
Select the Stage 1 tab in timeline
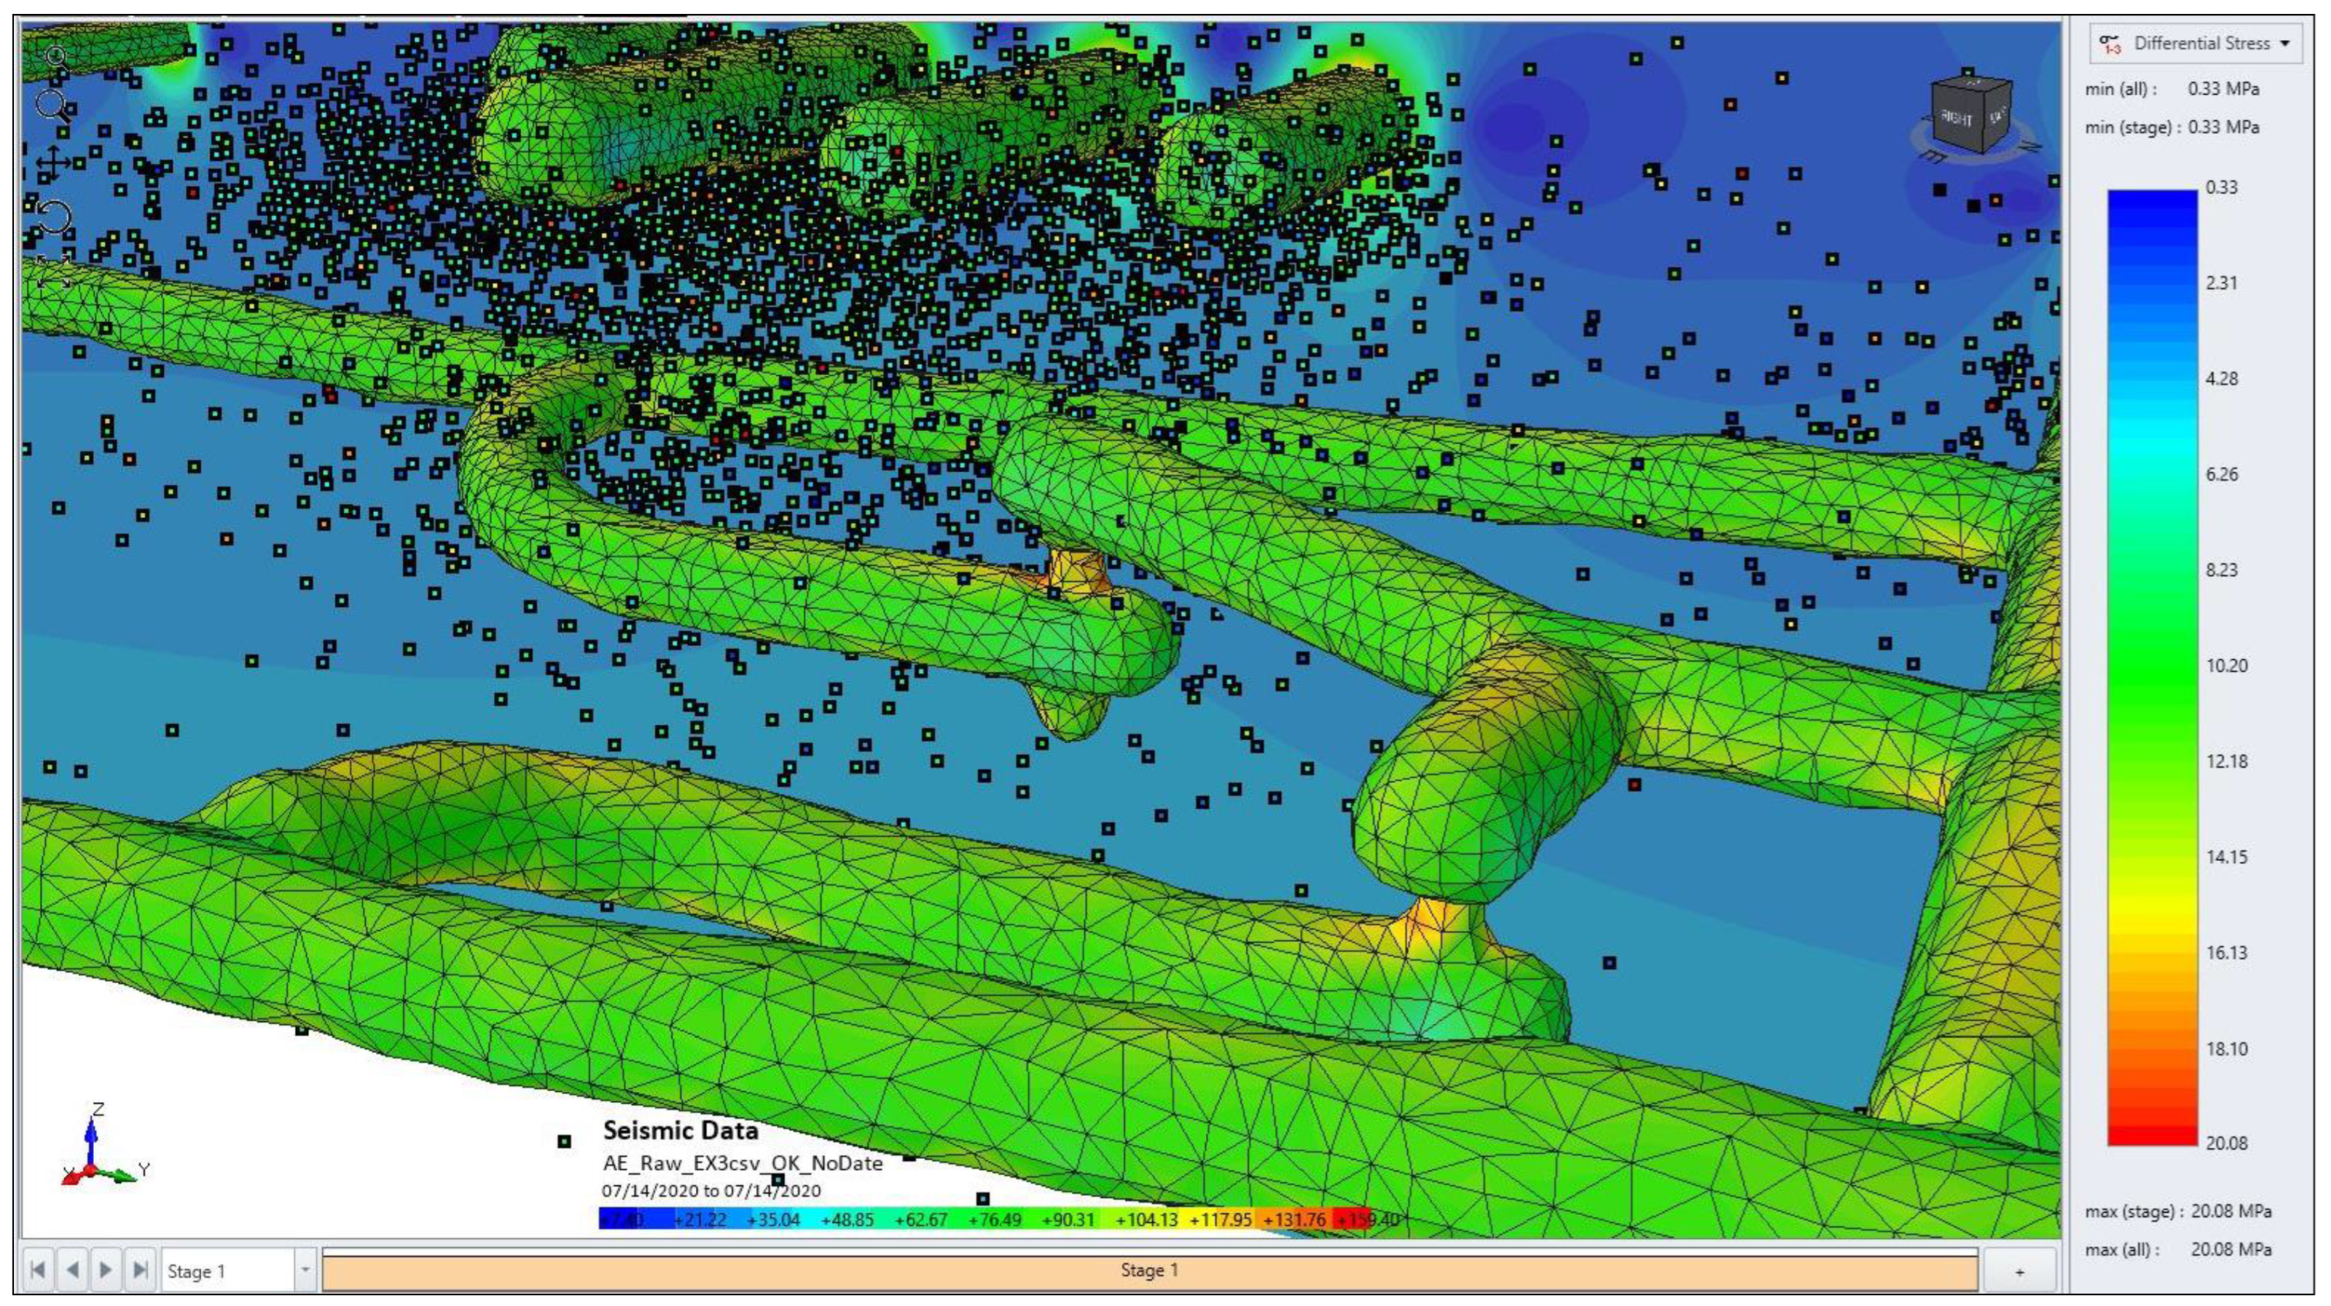click(x=1149, y=1270)
